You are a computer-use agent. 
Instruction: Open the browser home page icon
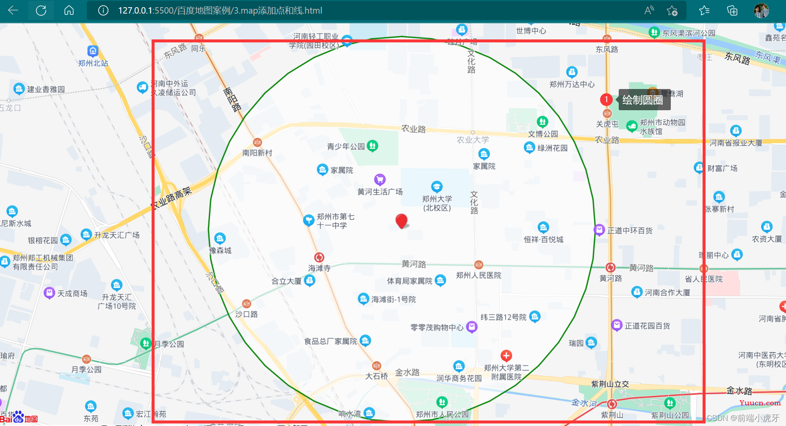click(x=69, y=11)
